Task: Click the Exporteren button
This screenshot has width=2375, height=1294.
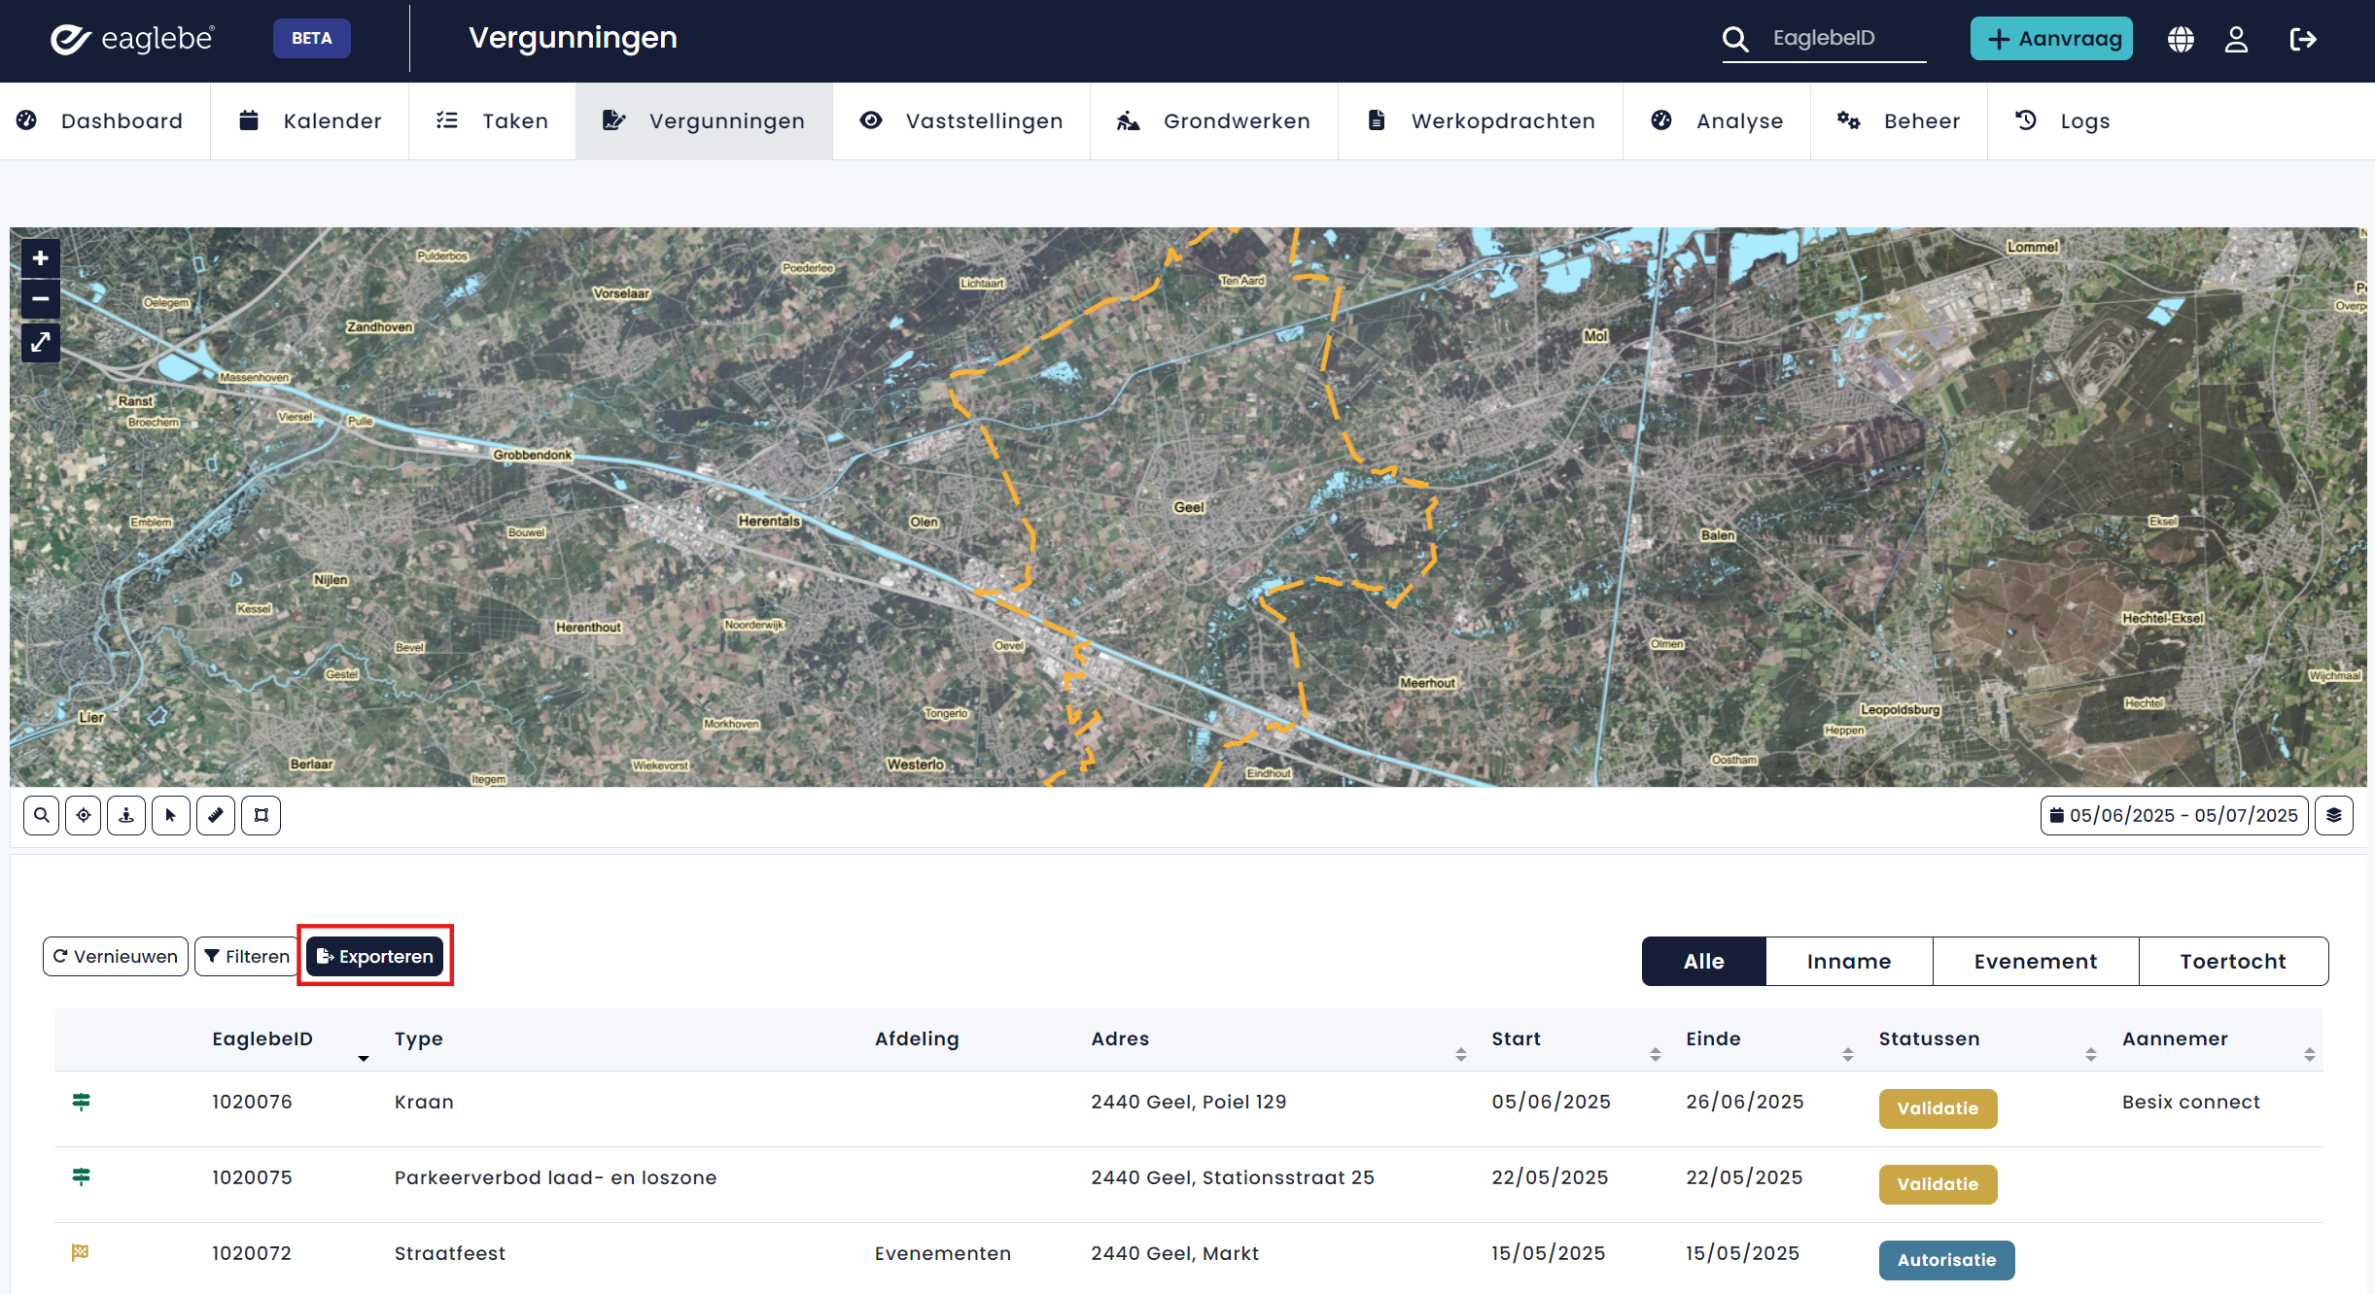Action: 375,956
